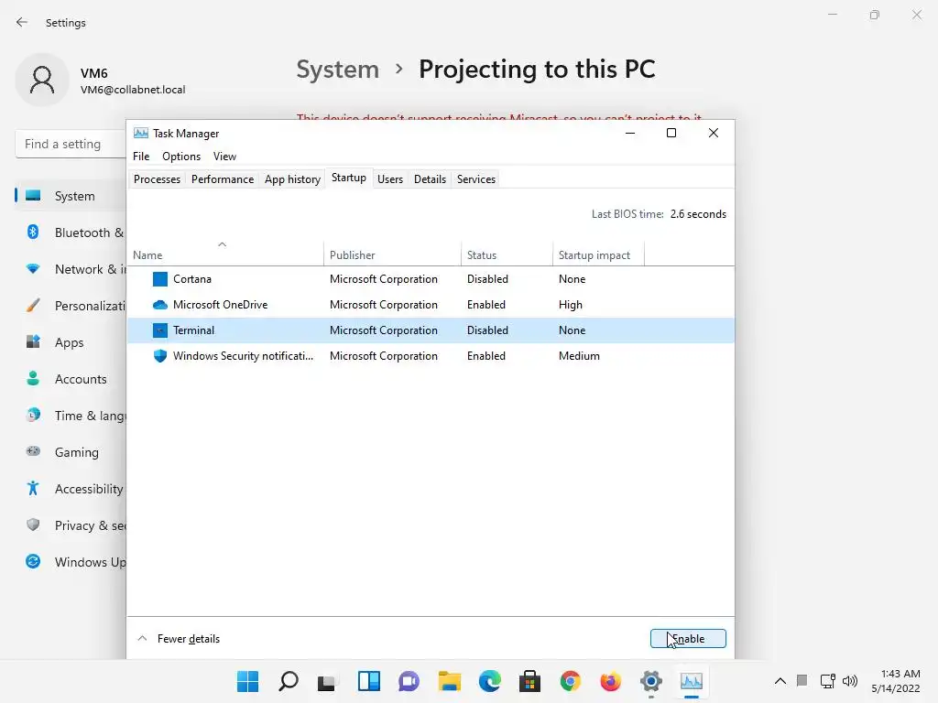Click the Terminal app icon in the startup list
The image size is (938, 703).
click(x=159, y=330)
